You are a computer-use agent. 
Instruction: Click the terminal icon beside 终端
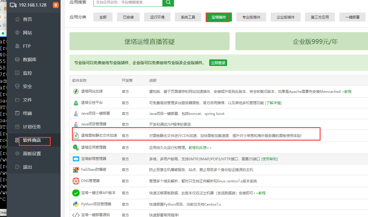point(18,113)
